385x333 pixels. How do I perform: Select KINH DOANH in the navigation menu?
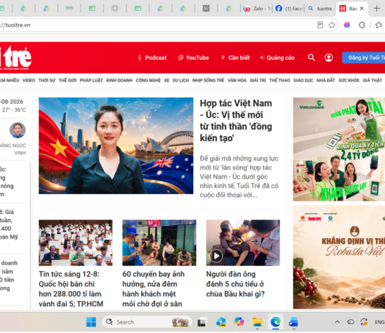pyautogui.click(x=120, y=80)
